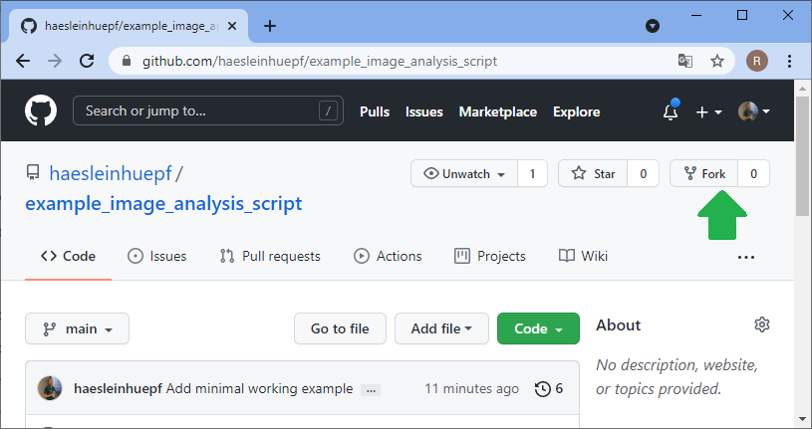Click the browser reload button
The height and width of the screenshot is (429, 812).
coord(87,61)
